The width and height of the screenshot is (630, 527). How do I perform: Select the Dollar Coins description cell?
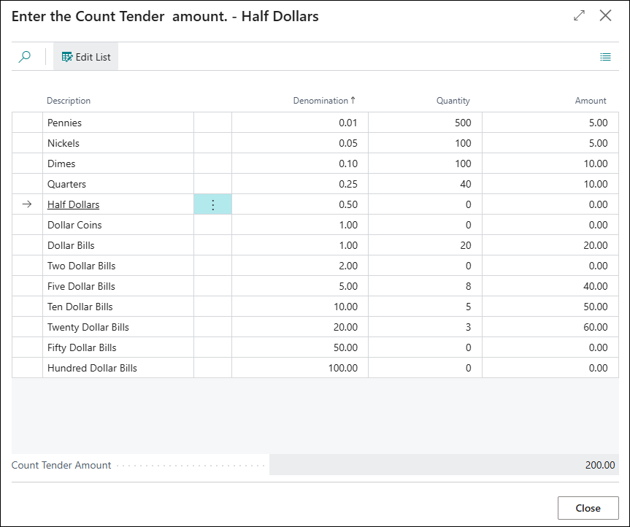118,225
